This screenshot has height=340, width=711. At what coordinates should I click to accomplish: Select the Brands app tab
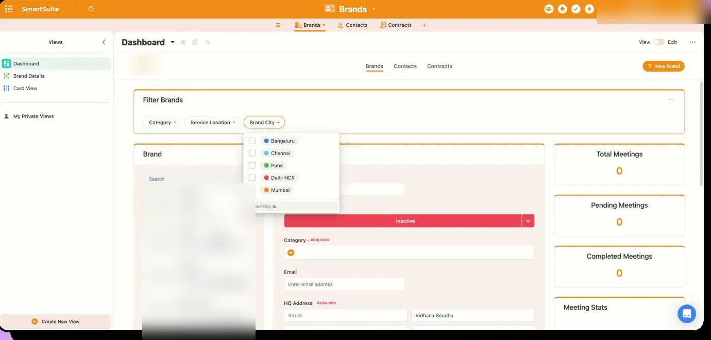pos(310,25)
